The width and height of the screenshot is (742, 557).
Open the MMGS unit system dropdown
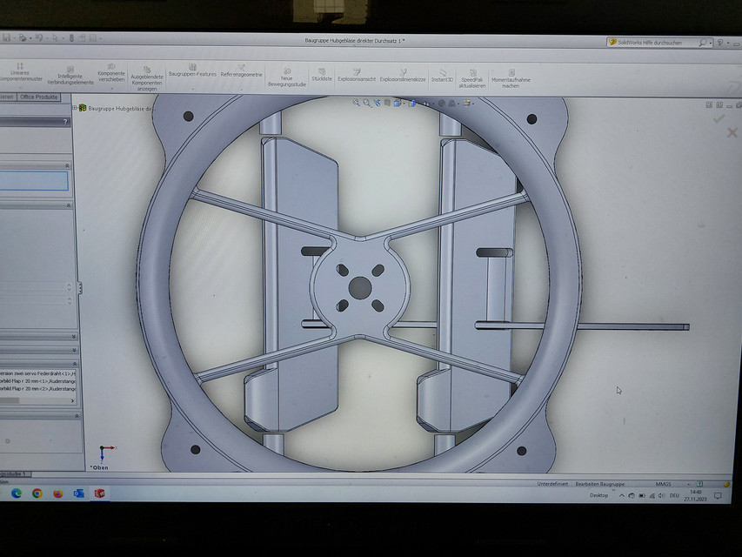(687, 481)
